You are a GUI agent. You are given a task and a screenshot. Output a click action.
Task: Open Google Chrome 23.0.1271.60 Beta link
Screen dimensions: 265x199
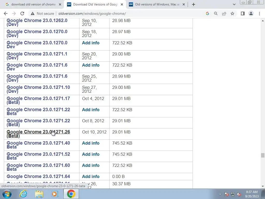pos(38,167)
